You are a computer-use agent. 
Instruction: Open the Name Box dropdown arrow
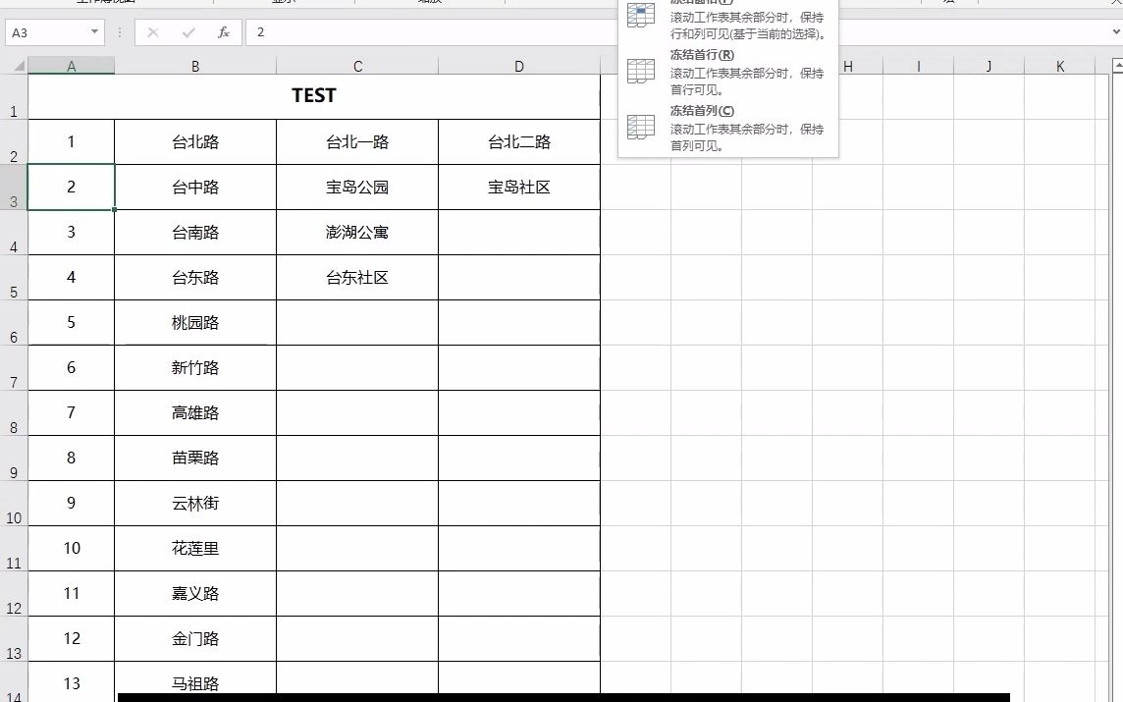tap(92, 31)
